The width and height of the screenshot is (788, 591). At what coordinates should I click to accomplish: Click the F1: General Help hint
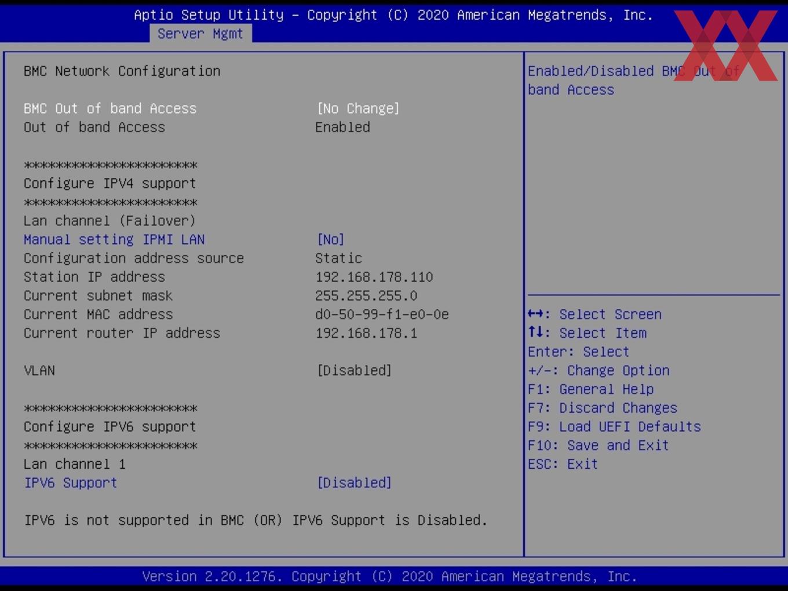coord(591,389)
